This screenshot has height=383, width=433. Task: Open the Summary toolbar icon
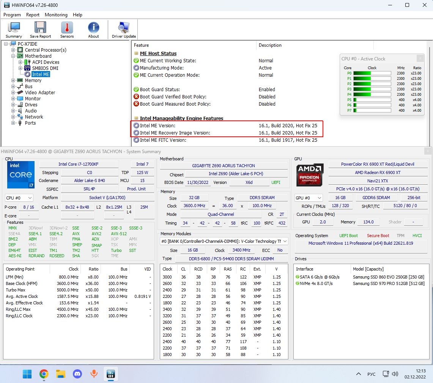click(x=14, y=30)
